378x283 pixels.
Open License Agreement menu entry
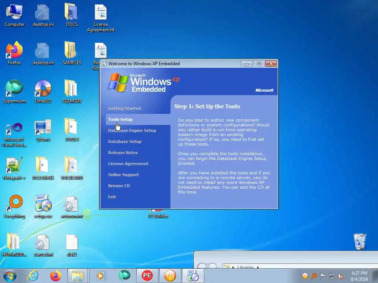pos(128,164)
